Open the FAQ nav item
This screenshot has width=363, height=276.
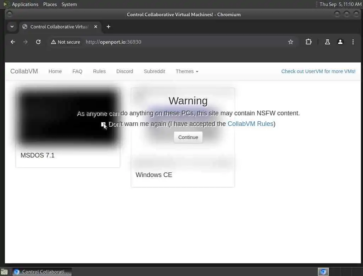point(77,71)
